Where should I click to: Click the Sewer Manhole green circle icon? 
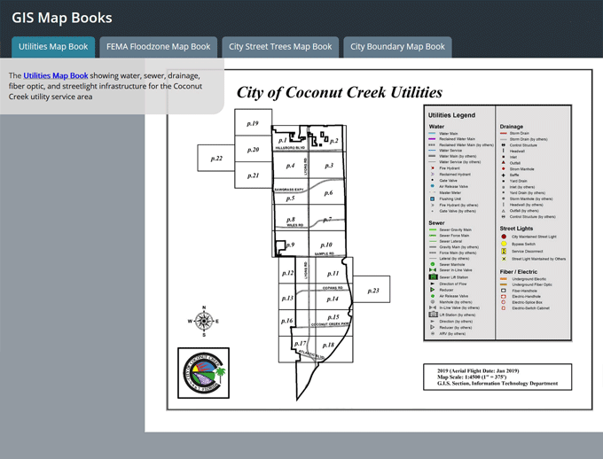pyautogui.click(x=432, y=264)
